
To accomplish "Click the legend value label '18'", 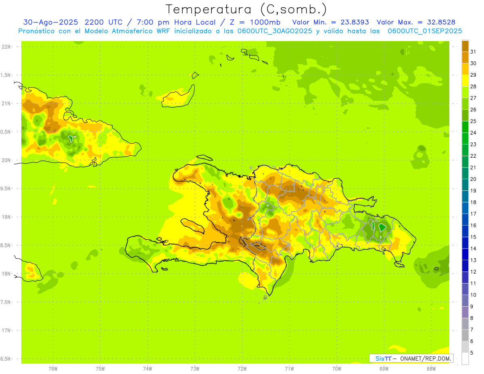I will (474, 202).
